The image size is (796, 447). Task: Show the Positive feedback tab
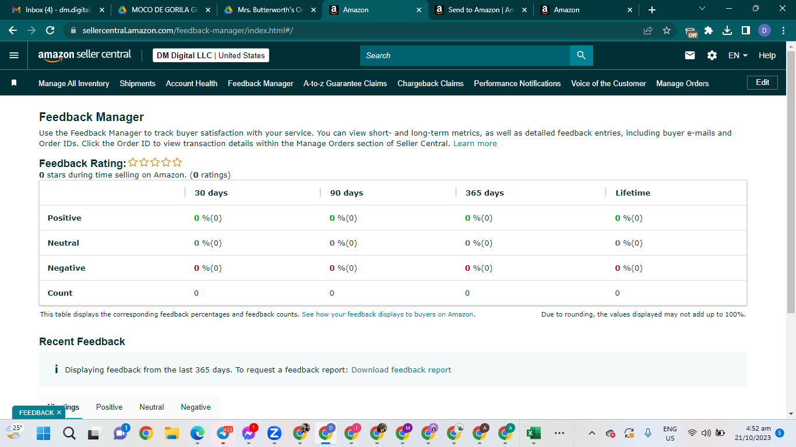pos(110,407)
